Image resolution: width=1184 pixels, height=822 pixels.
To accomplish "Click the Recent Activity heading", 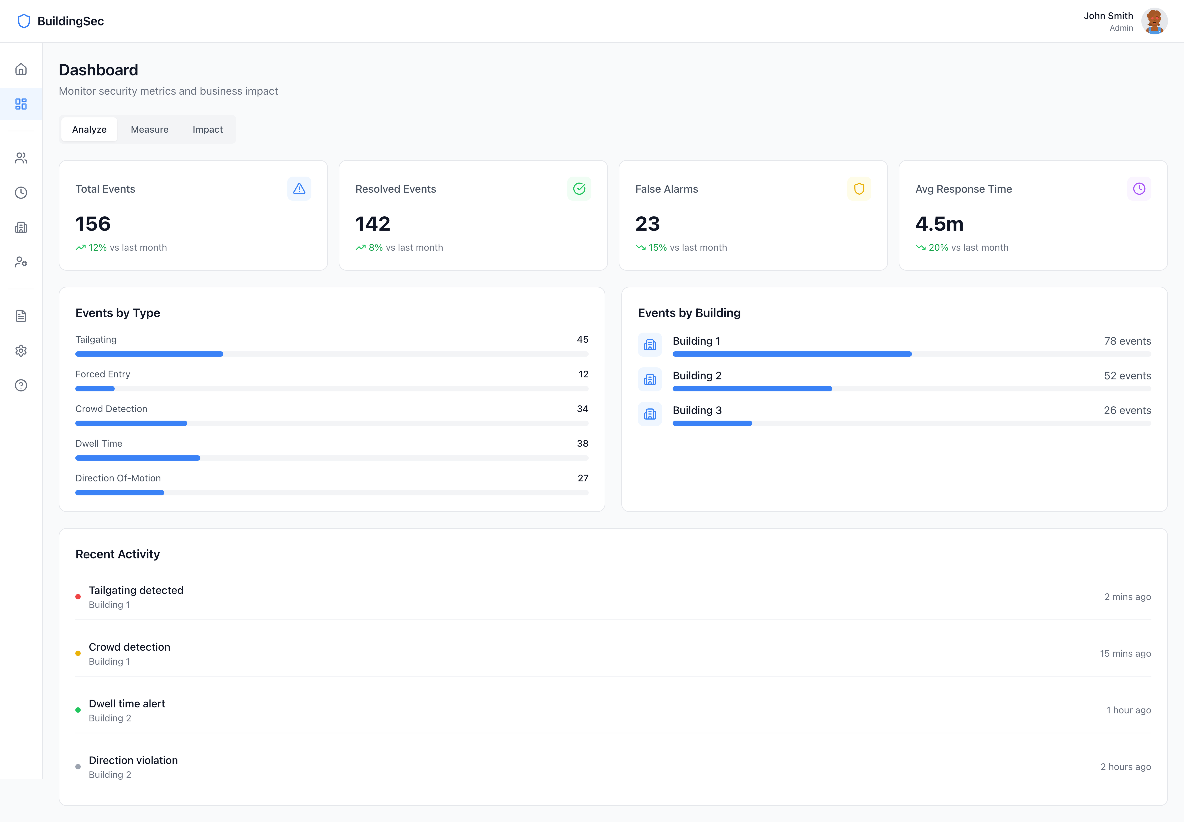I will click(117, 554).
